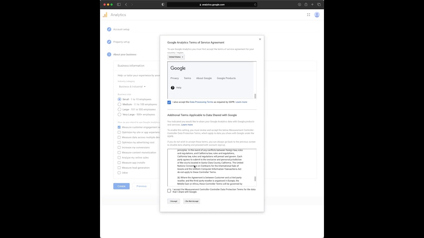The height and width of the screenshot is (238, 424).
Task: Click the step 3 About your business icon
Action: (x=109, y=55)
